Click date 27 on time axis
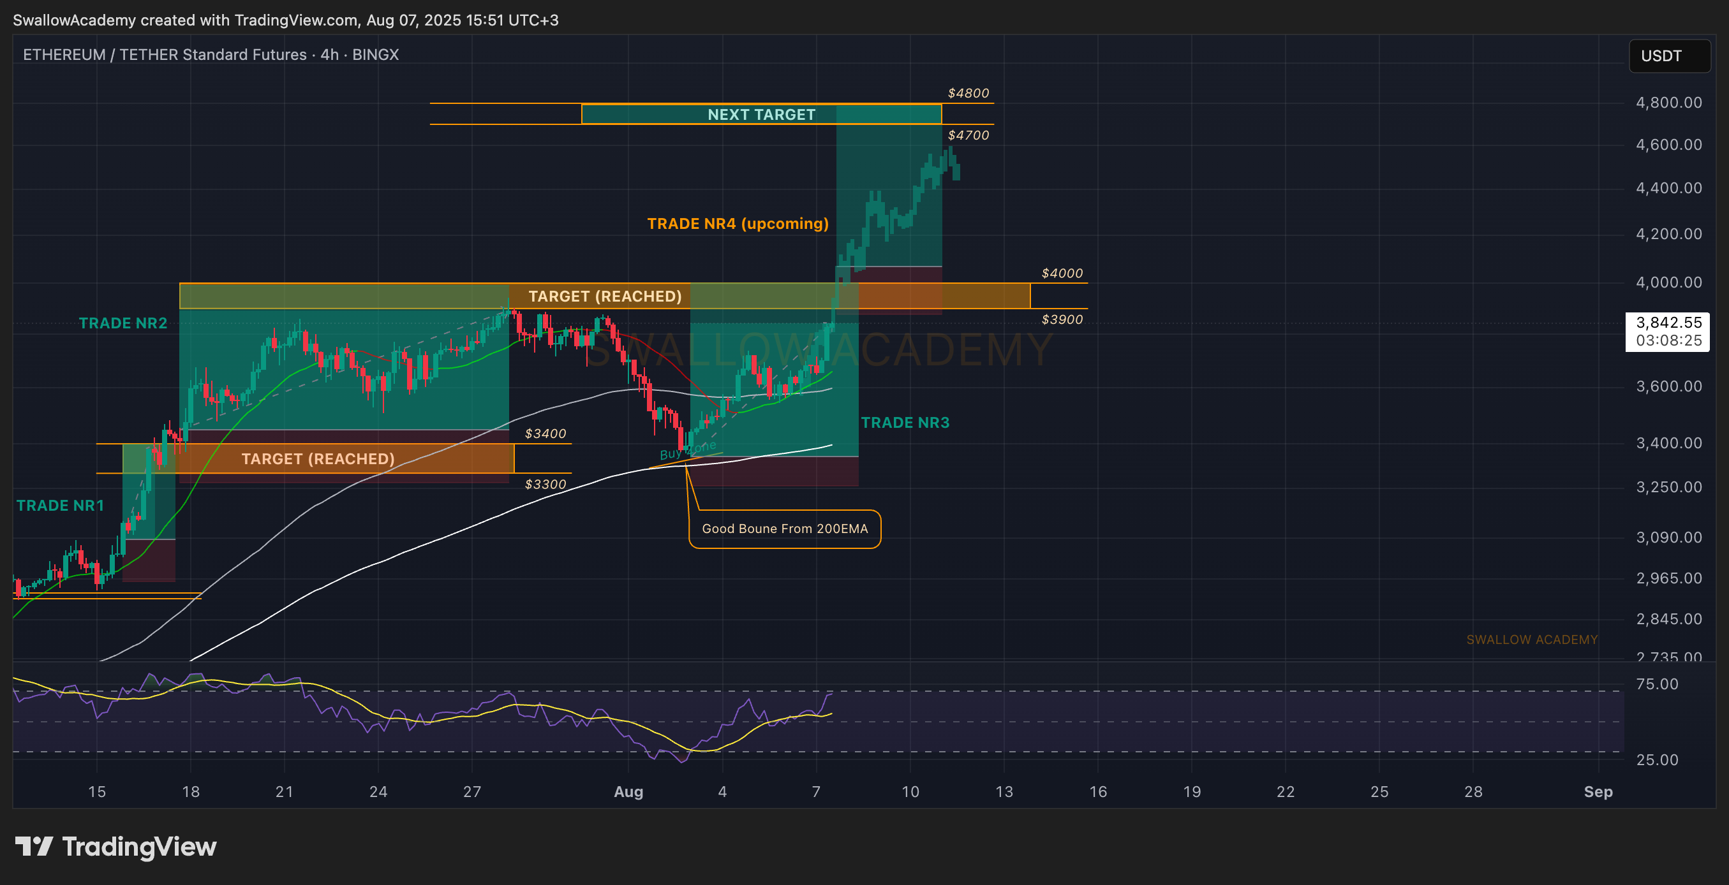Screen dimensions: 1729x885 pyautogui.click(x=472, y=792)
